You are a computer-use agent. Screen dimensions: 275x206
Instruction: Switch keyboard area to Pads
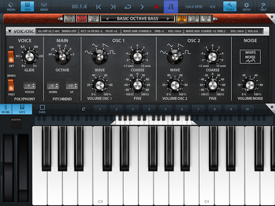[42, 109]
